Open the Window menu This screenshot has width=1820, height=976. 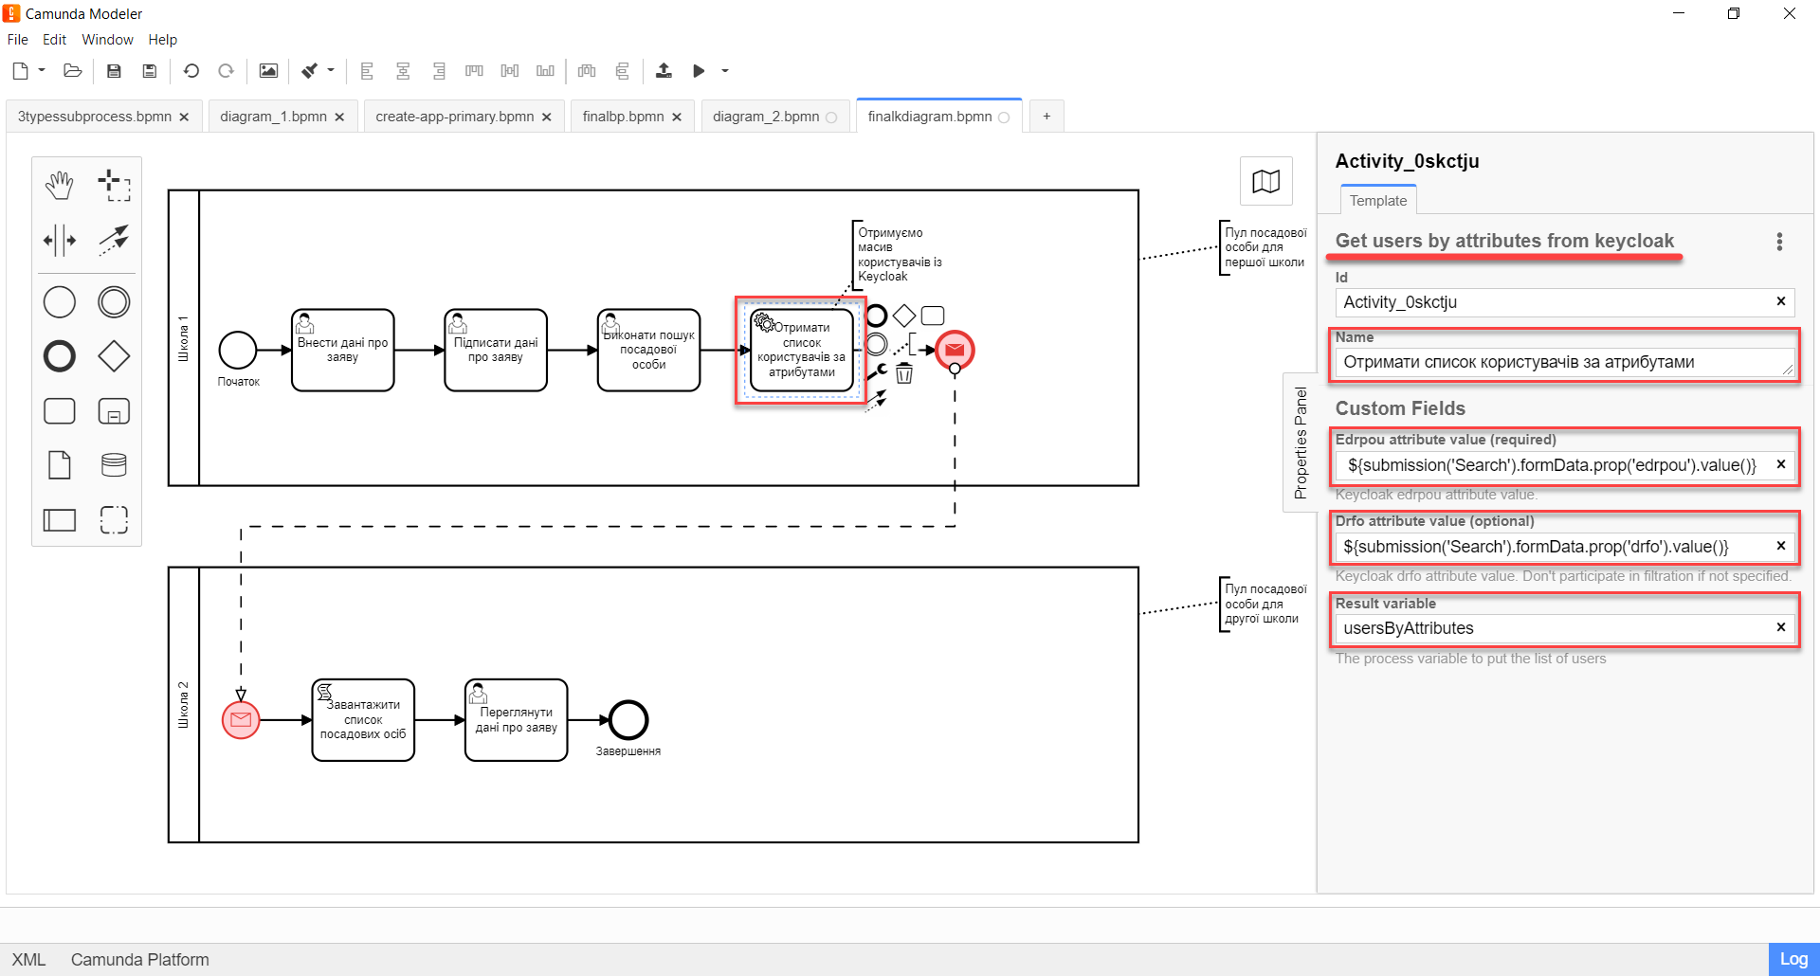[x=107, y=40]
